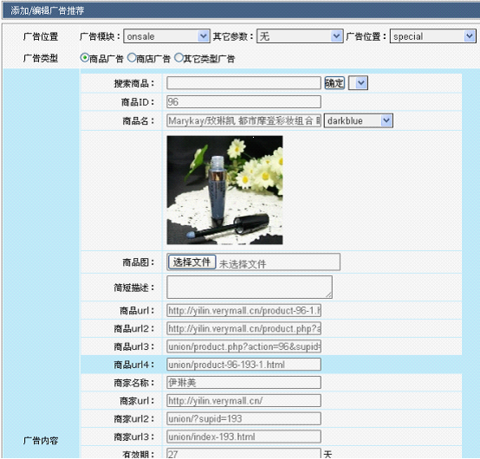Click the 商品名 text field
Screen dimensions: 480x459
(243, 120)
